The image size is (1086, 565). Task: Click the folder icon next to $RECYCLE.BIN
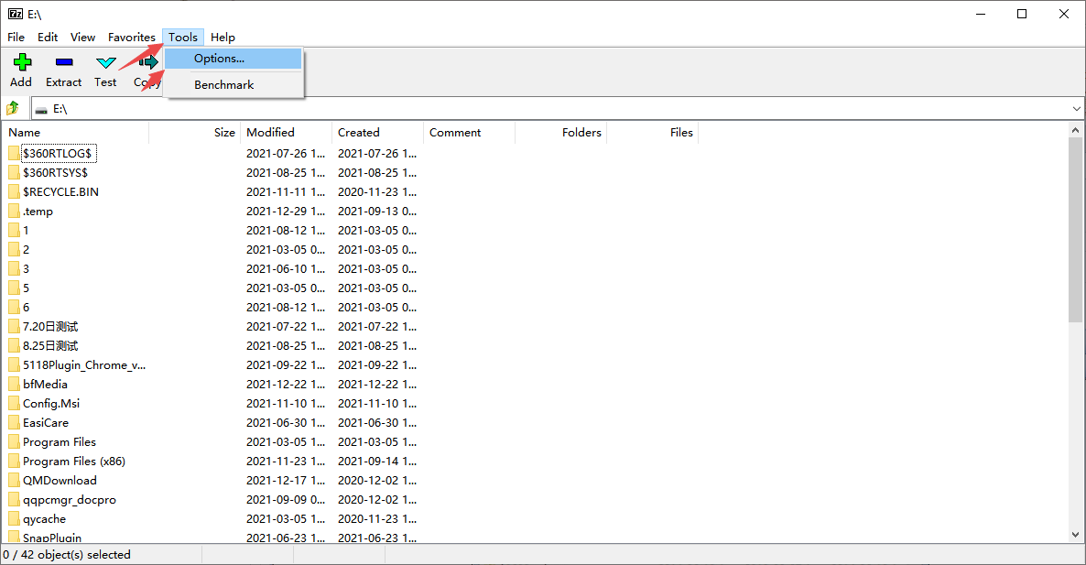pyautogui.click(x=13, y=191)
